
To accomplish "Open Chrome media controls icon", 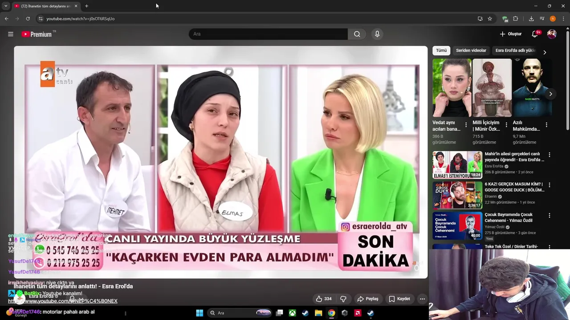I will [542, 19].
